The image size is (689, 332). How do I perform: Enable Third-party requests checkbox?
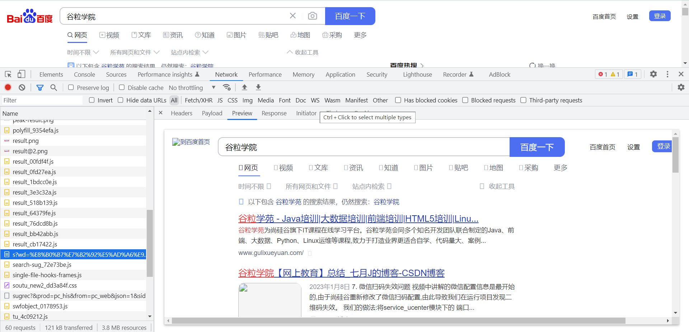(523, 100)
